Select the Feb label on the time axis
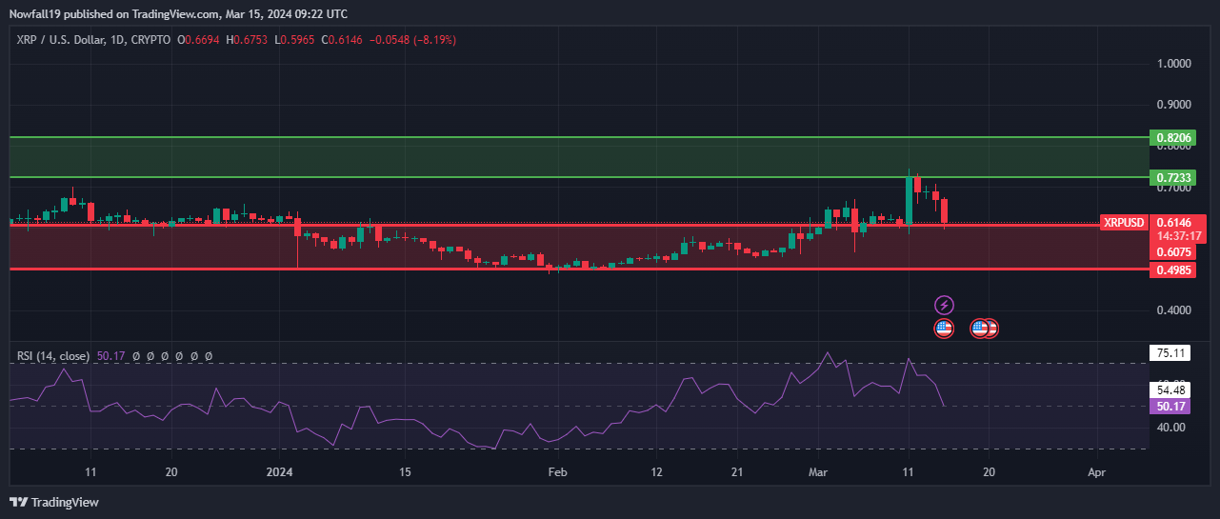The image size is (1220, 519). point(558,471)
